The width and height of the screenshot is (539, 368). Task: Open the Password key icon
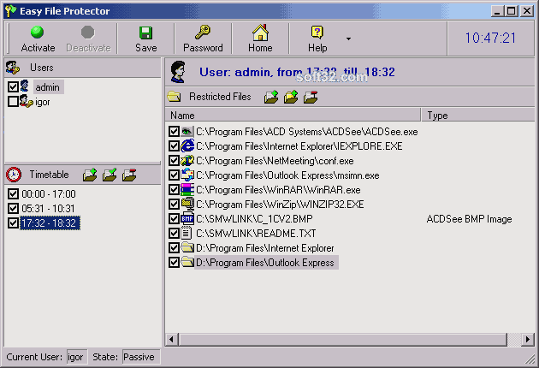[203, 39]
